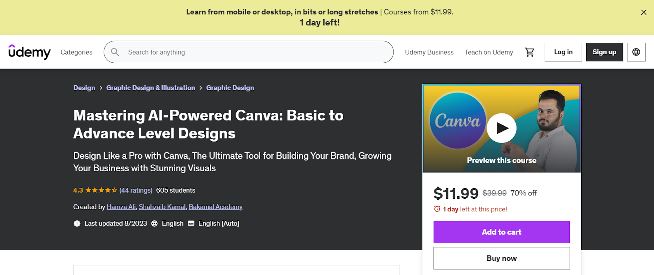The width and height of the screenshot is (654, 275).
Task: Go to Graphic Design breadcrumb
Action: coord(230,88)
